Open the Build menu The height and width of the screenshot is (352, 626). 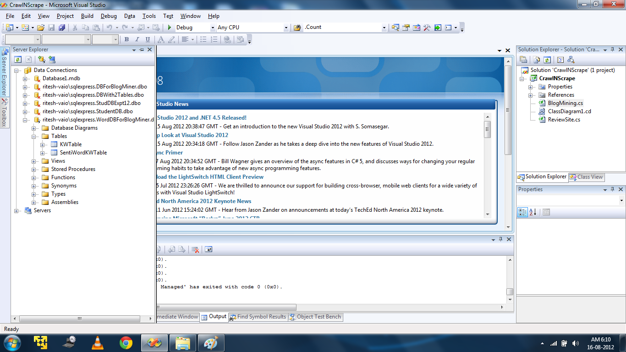tap(87, 16)
